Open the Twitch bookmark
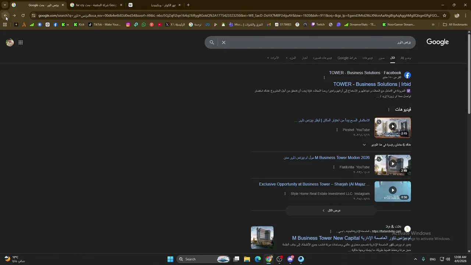 pos(318,25)
